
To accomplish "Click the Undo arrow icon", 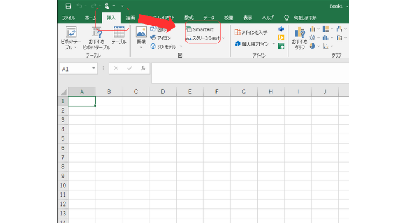I will click(79, 6).
